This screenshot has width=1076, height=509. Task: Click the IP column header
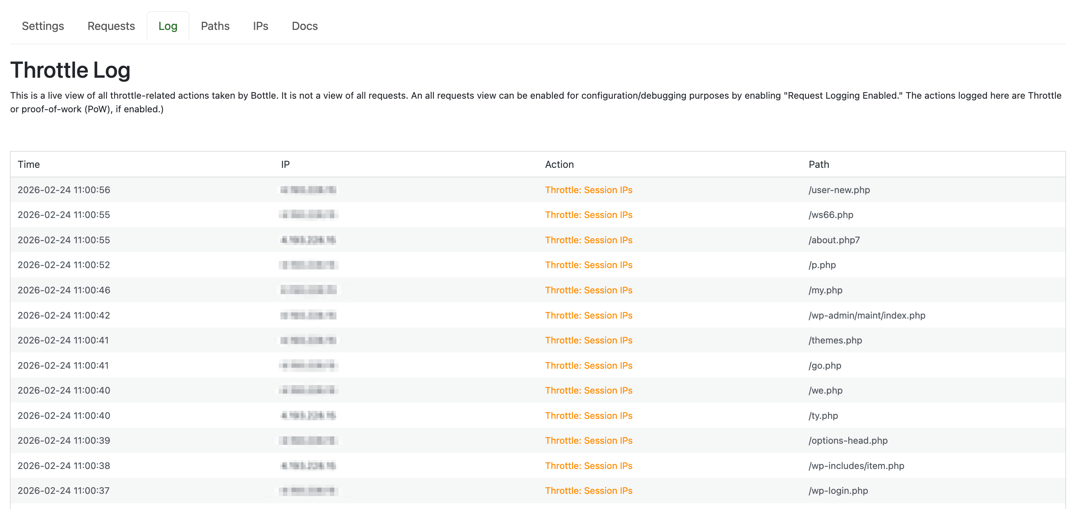click(285, 164)
